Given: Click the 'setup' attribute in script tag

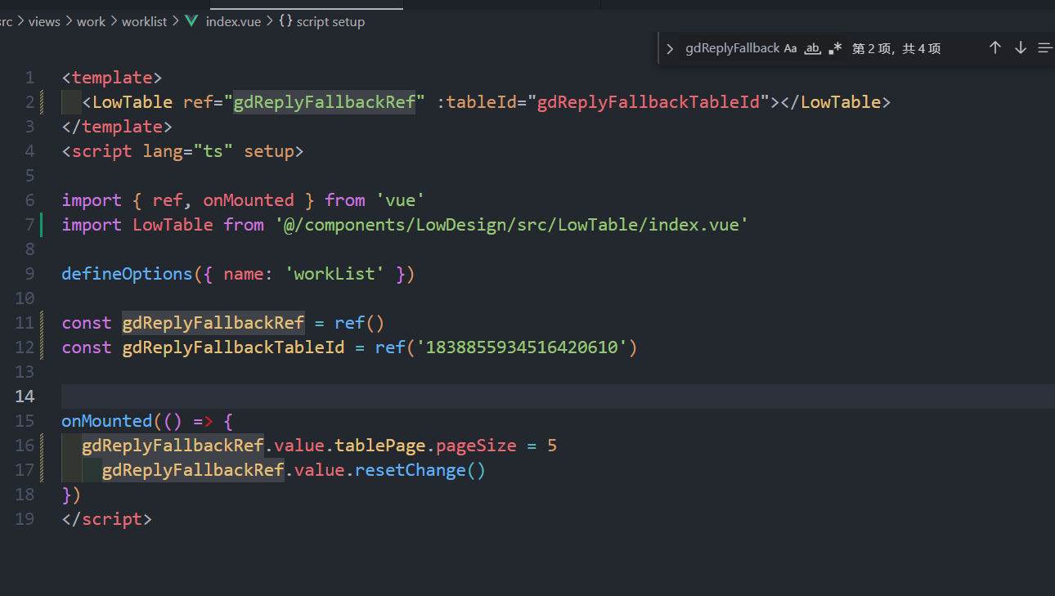Looking at the screenshot, I should [x=268, y=151].
